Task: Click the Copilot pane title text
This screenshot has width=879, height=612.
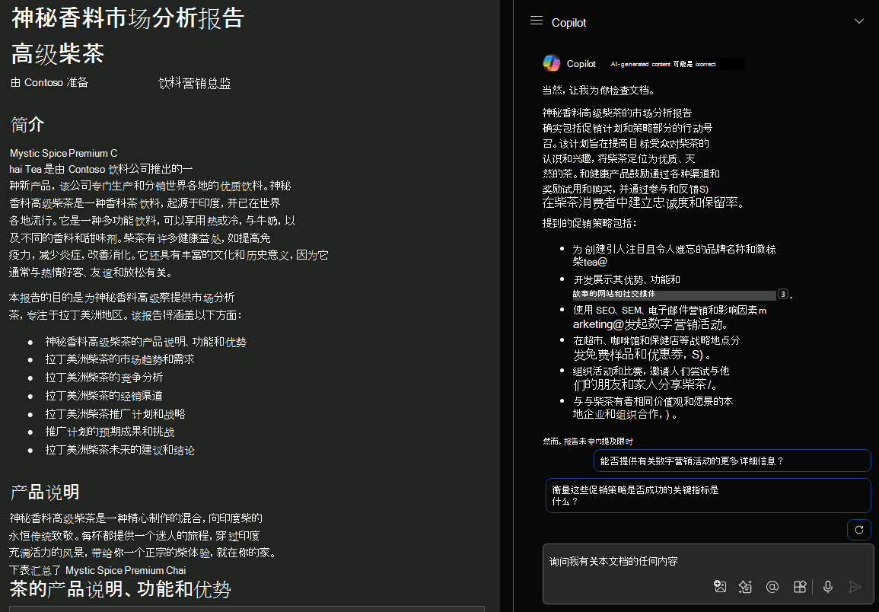Action: (568, 22)
